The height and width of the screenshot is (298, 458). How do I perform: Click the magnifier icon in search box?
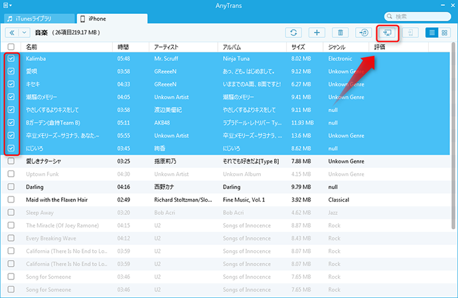pos(390,17)
